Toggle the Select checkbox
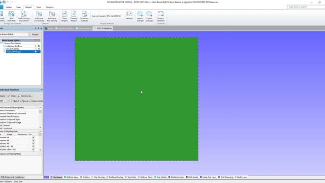 click(x=12, y=101)
